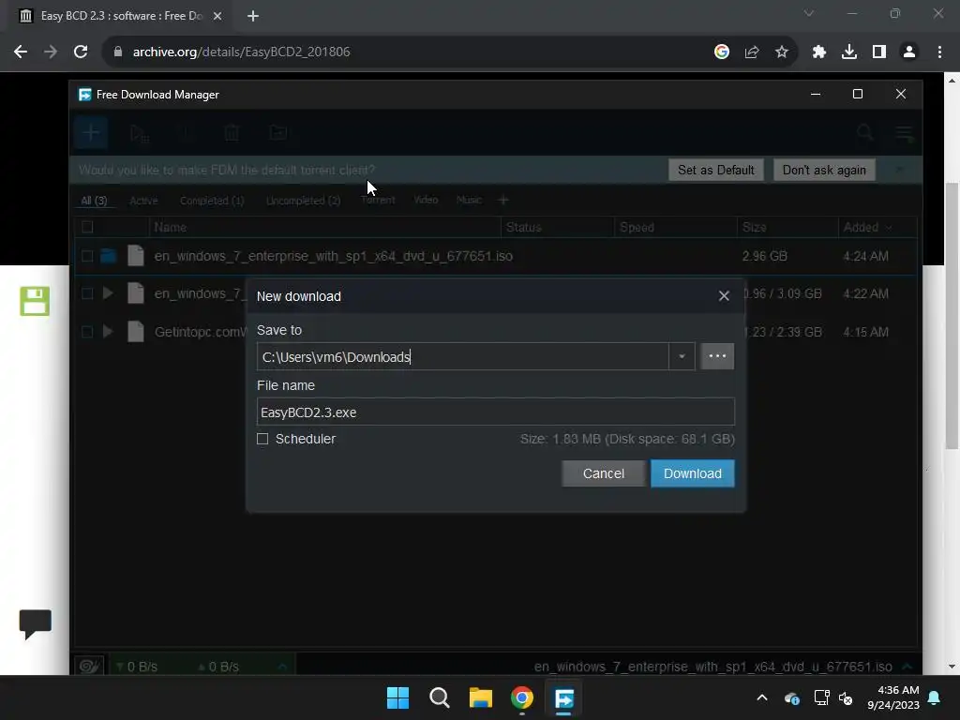This screenshot has width=960, height=720.
Task: Open the FDM hamburger menu
Action: 905,133
